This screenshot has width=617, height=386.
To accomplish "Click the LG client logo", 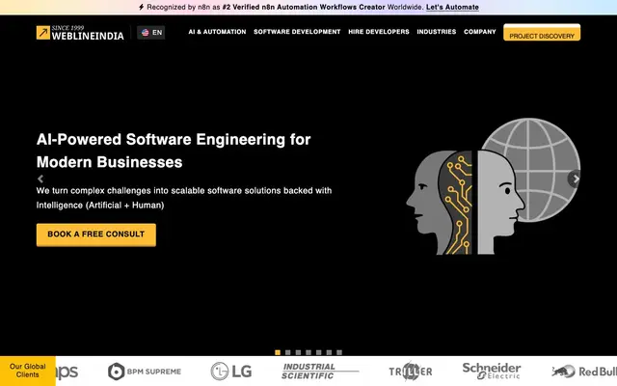I will 231,372.
